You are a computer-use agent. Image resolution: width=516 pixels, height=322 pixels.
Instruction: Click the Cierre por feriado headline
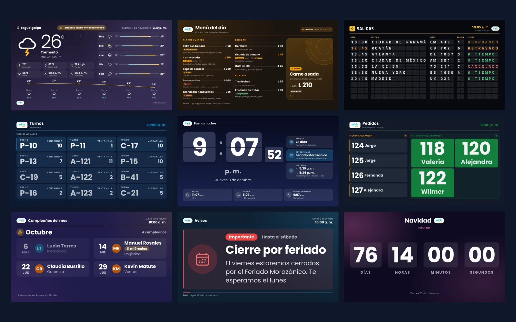(x=276, y=250)
